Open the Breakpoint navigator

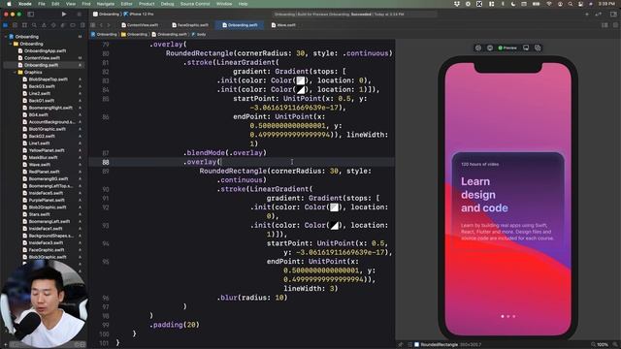point(73,25)
